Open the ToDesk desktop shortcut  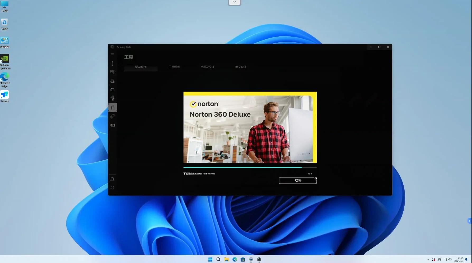[4, 96]
